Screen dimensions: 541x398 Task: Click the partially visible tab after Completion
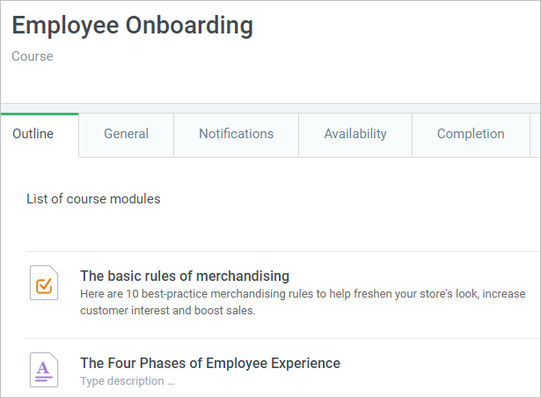pos(535,134)
